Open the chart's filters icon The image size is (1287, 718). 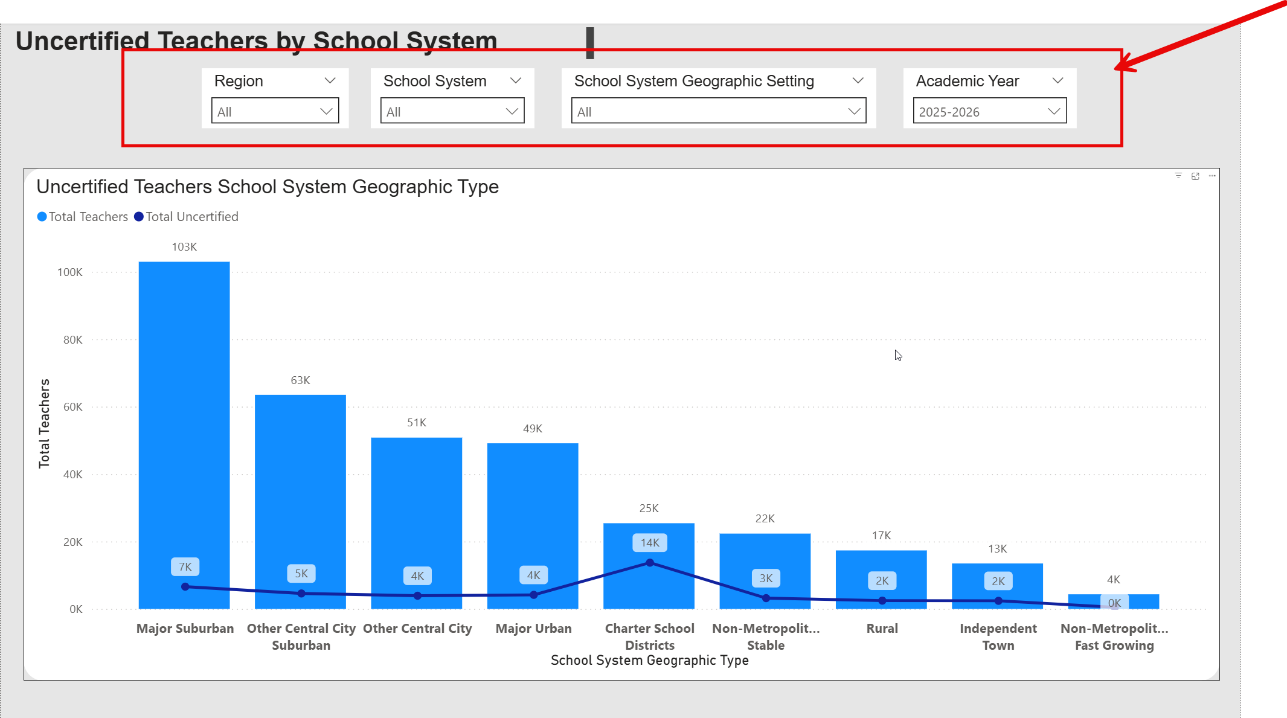1178,176
